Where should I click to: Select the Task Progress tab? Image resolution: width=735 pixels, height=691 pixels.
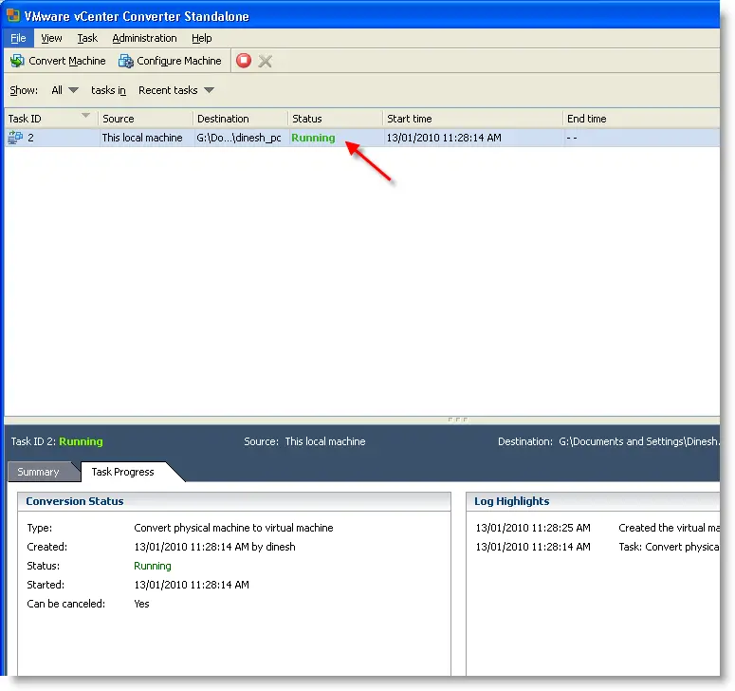tap(122, 472)
